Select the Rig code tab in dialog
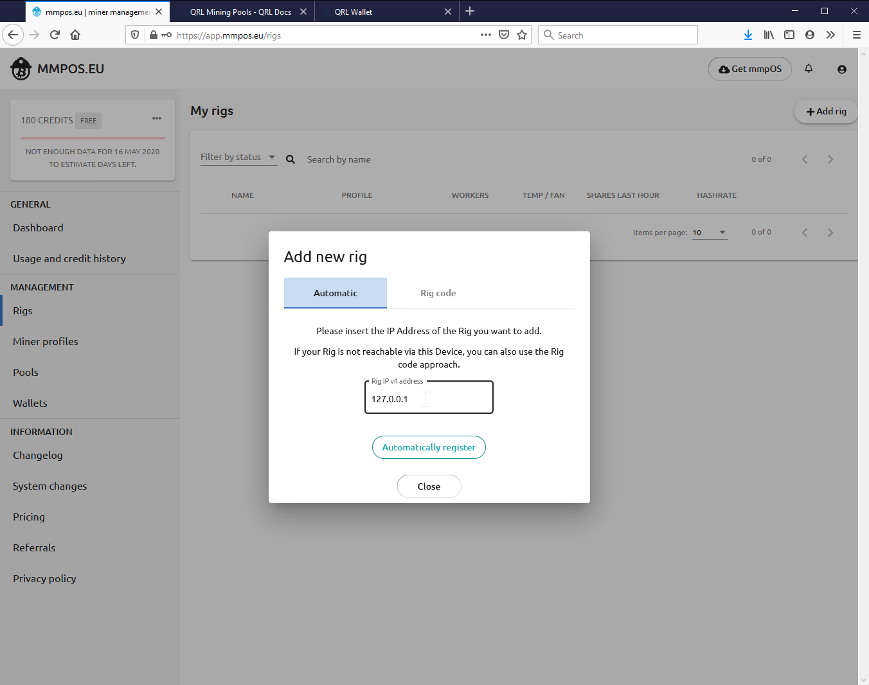 click(438, 293)
